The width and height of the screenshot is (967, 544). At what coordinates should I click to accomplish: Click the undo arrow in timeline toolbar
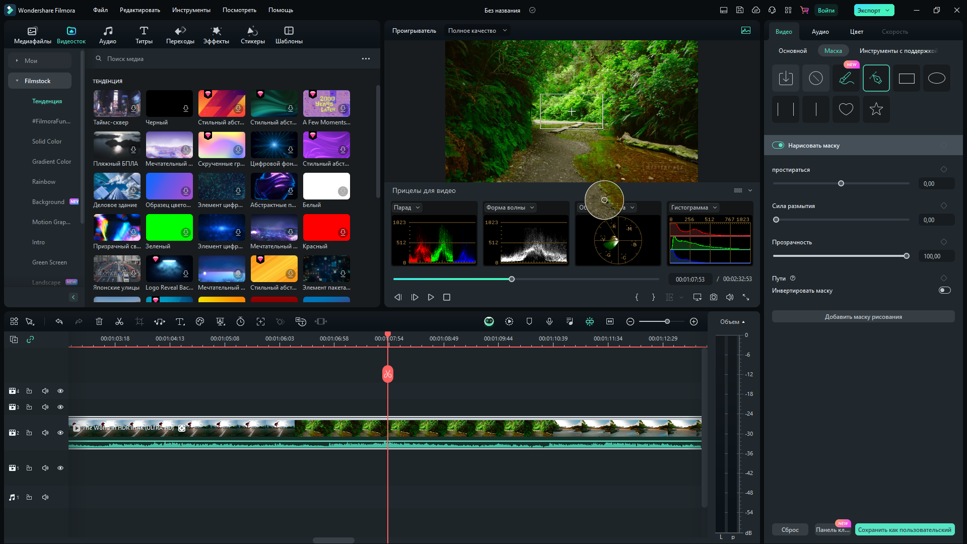tap(59, 321)
